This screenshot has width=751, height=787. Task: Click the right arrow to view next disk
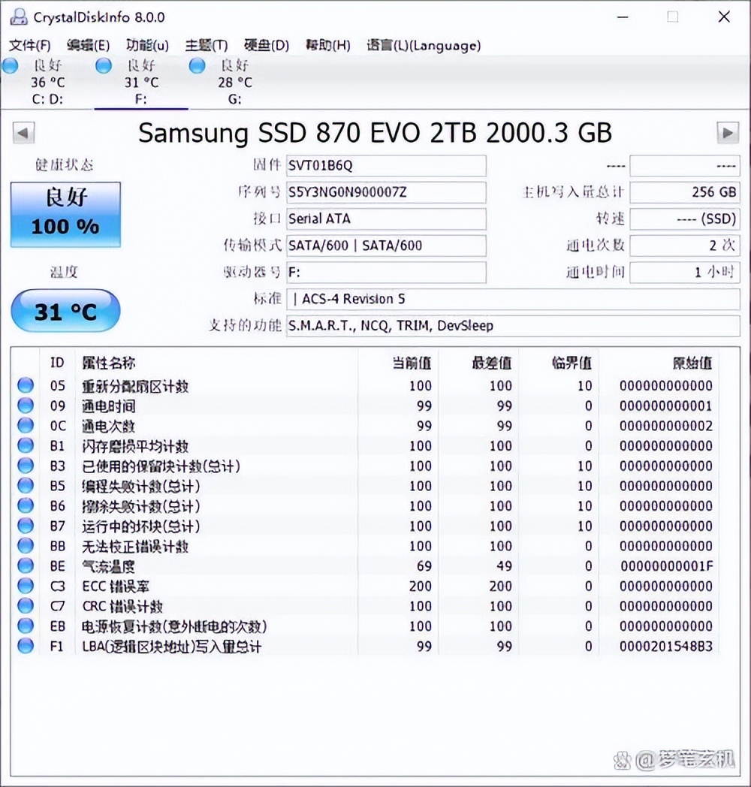[x=728, y=133]
